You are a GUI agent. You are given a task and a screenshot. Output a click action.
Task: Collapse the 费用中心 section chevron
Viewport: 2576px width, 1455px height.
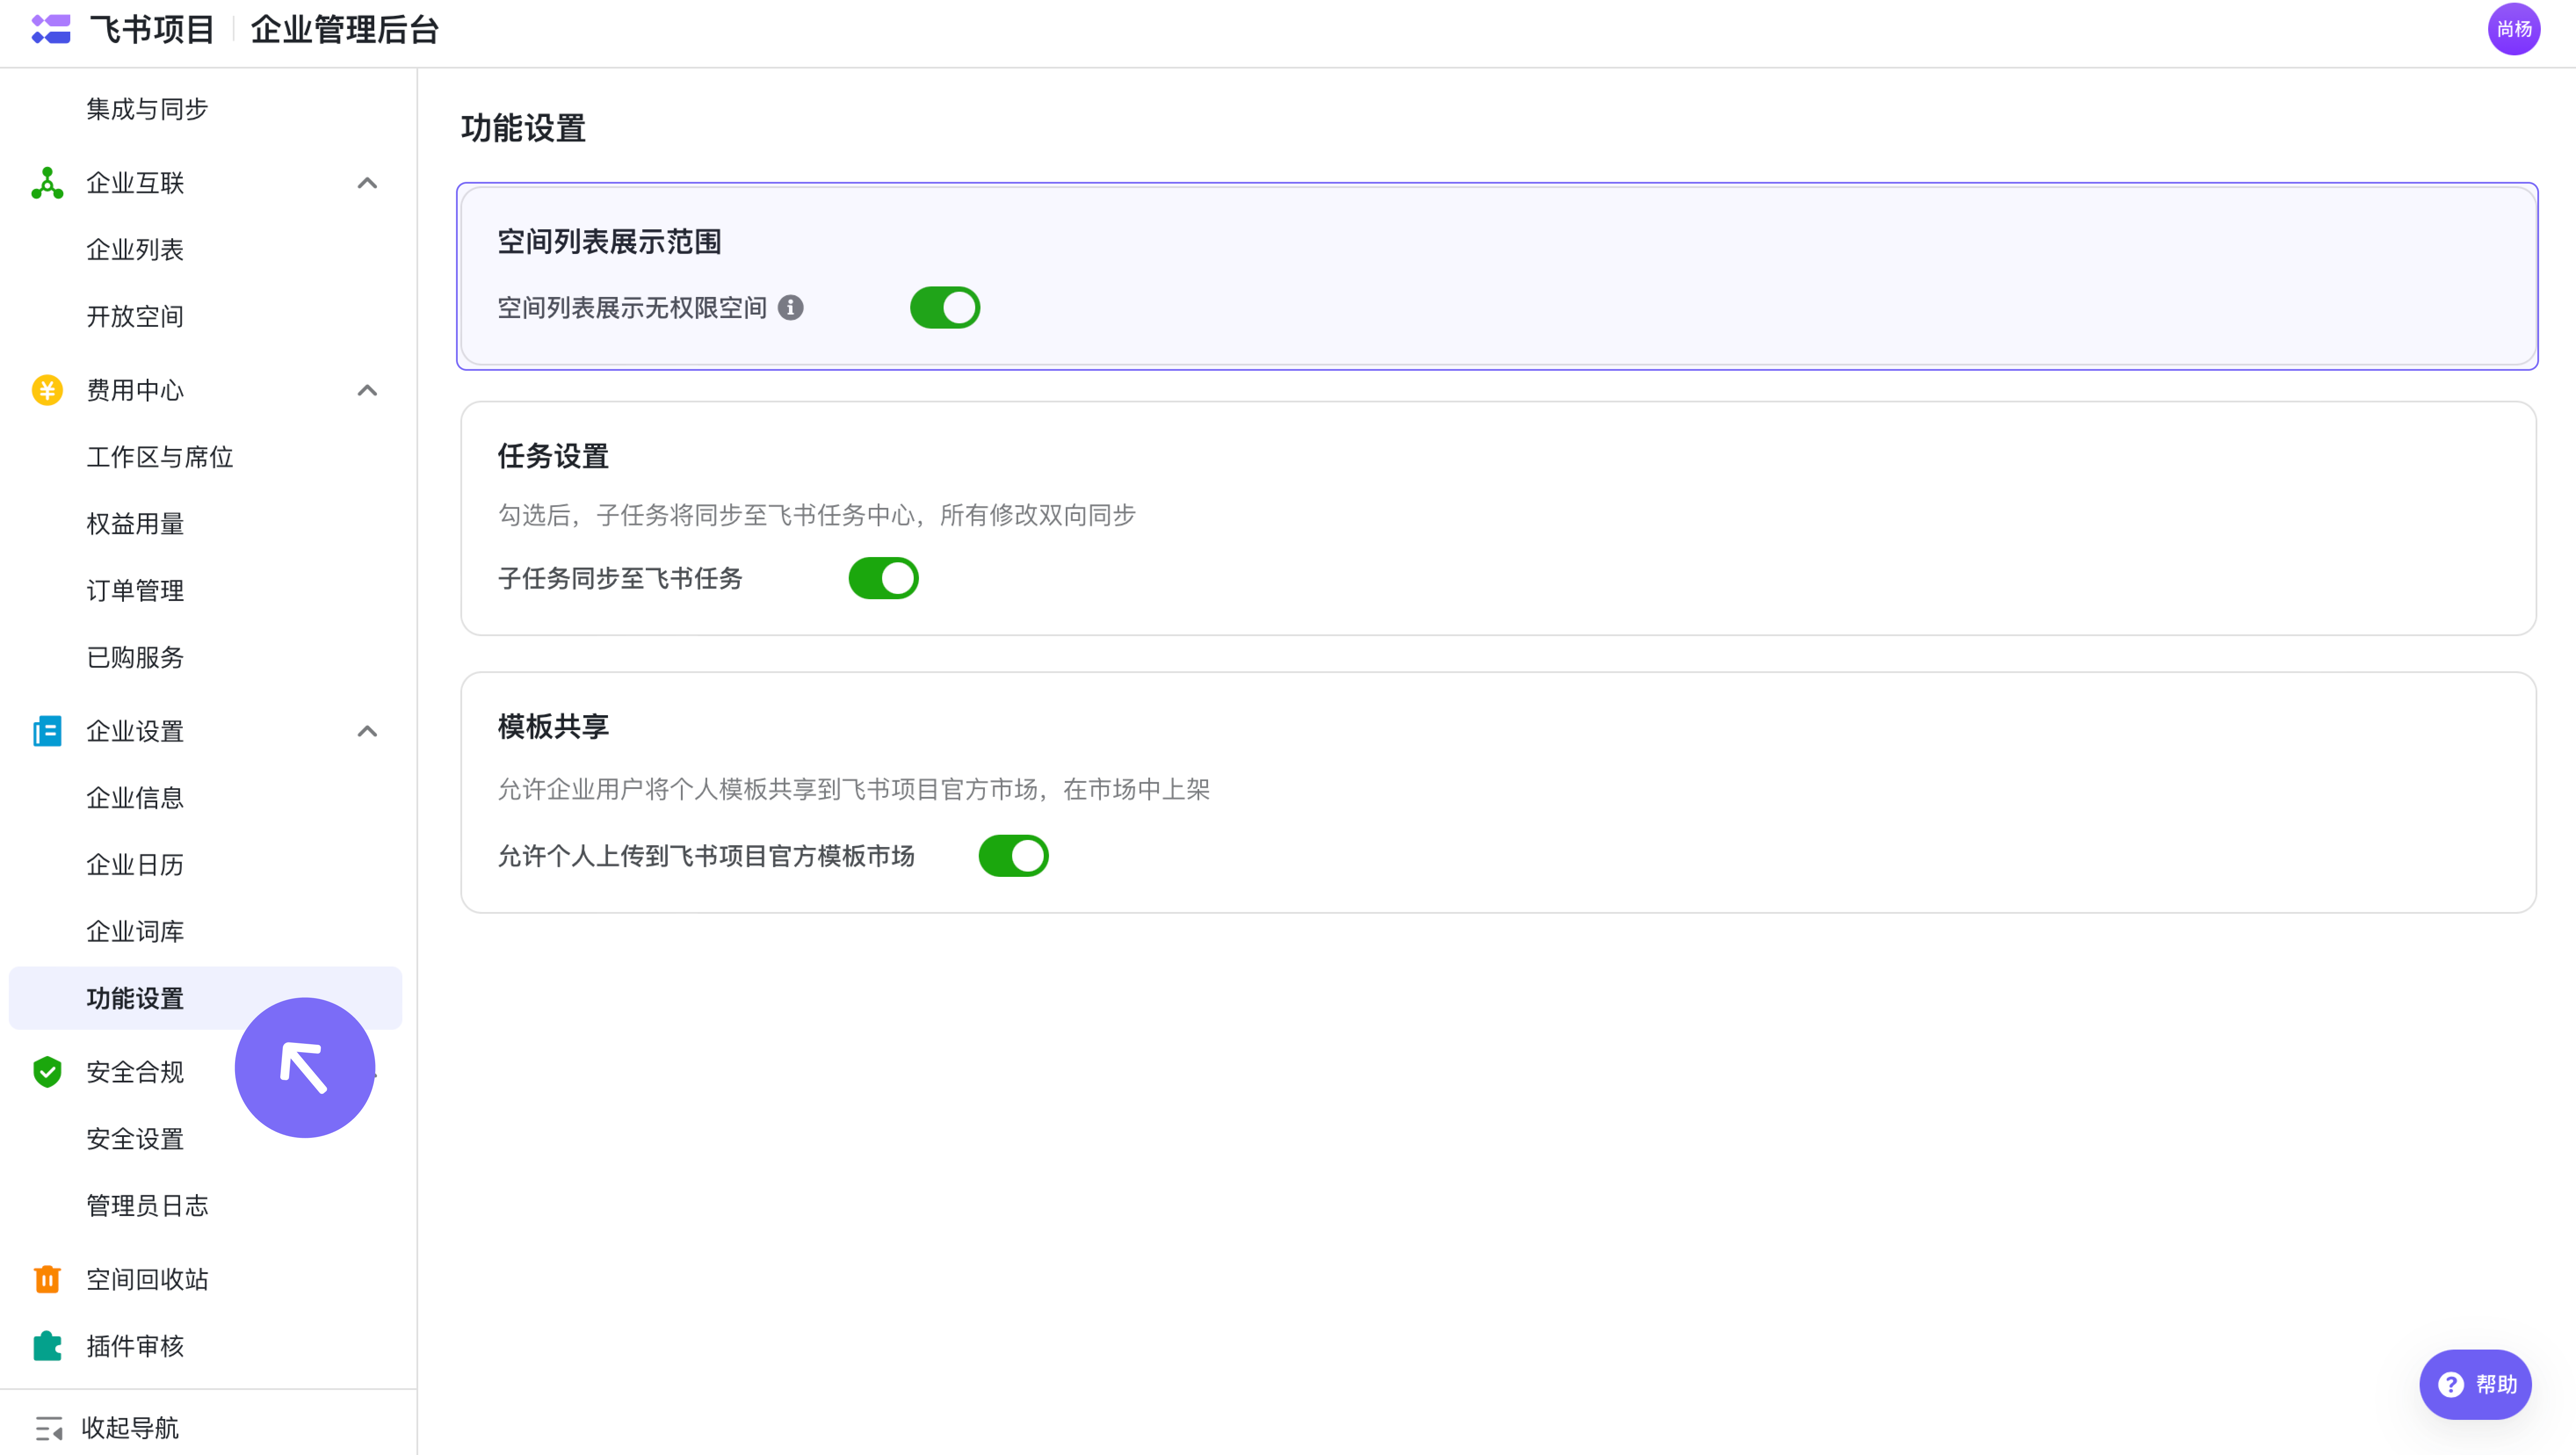367,390
